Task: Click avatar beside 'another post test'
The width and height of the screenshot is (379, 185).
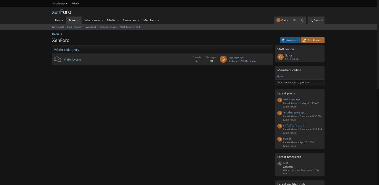Action: [x=280, y=113]
